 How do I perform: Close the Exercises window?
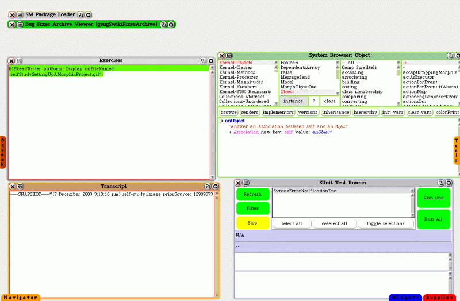point(11,61)
